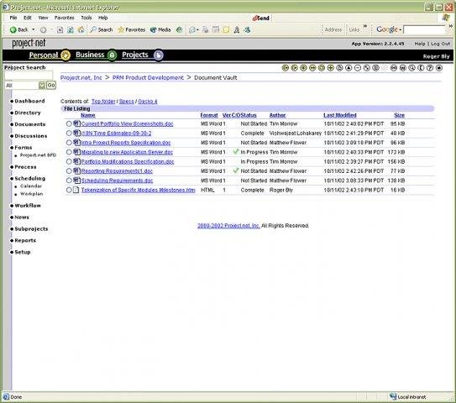Image resolution: width=456 pixels, height=403 pixels.
Task: Select radio button for Scheduling Requirements.doc
Action: pos(69,181)
